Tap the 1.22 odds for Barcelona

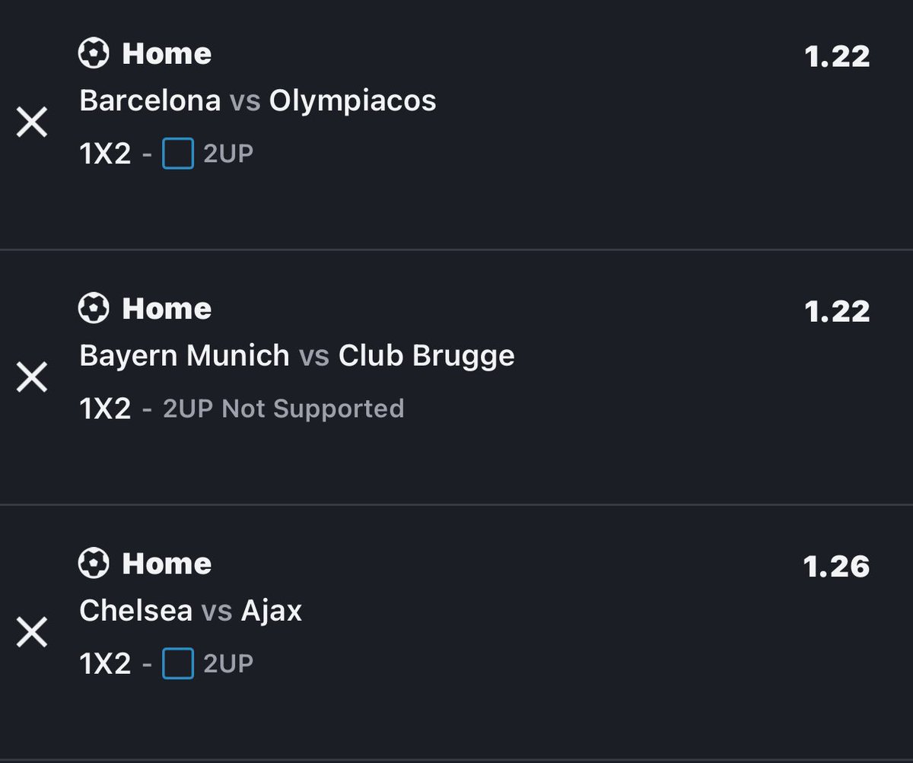point(837,56)
